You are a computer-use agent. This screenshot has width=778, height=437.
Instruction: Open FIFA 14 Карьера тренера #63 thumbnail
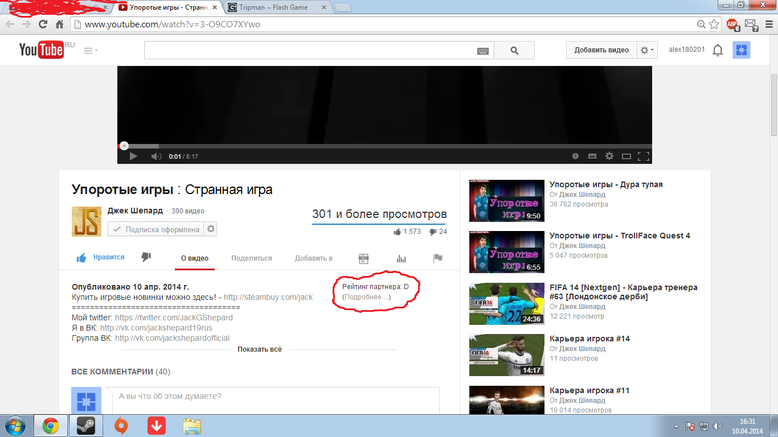(506, 304)
